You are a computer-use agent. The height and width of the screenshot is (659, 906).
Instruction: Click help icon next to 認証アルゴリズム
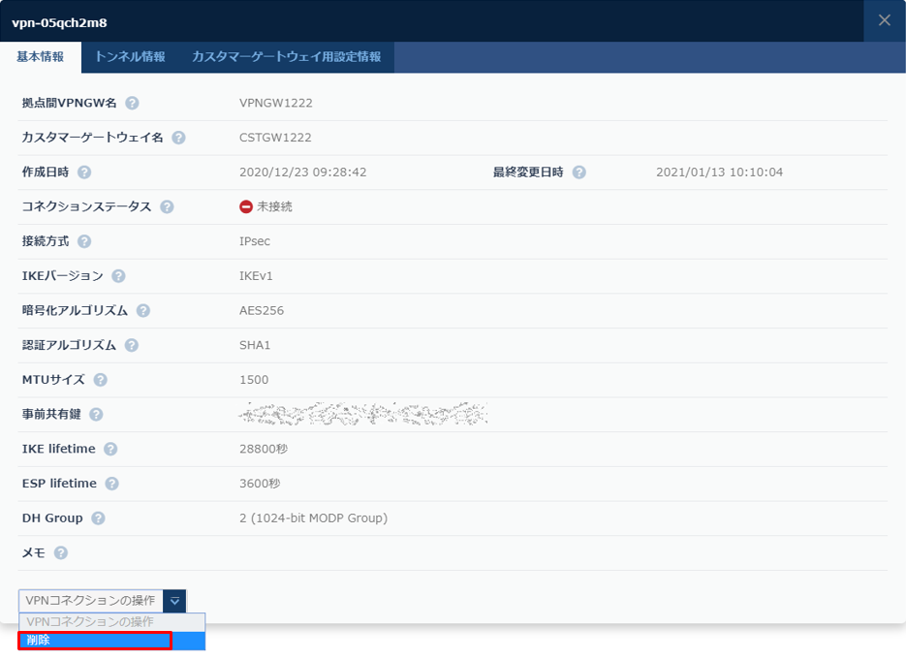pos(132,345)
